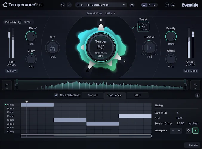Select the C maj row at top
Image resolution: width=202 pixels, height=149 pixels.
pyautogui.click(x=10, y=105)
